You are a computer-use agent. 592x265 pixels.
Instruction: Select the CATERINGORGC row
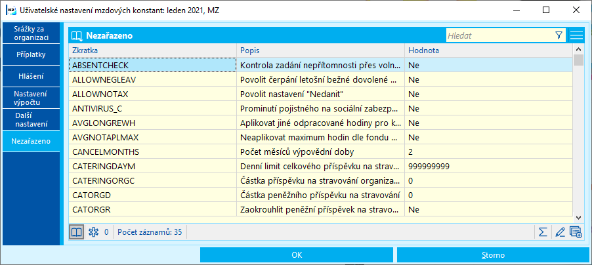(x=320, y=181)
